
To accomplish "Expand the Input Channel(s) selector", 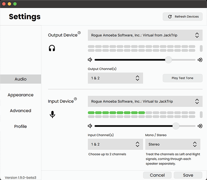I will (116, 144).
